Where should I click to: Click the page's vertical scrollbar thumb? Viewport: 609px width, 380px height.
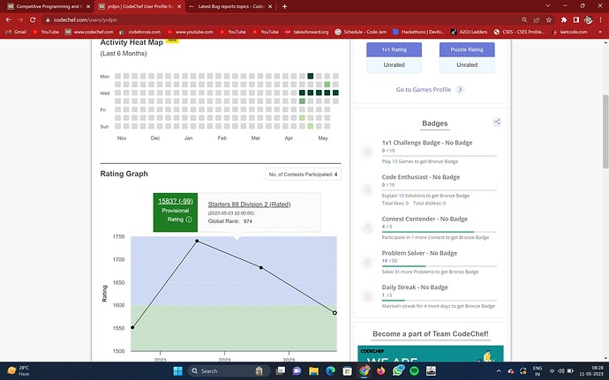(x=605, y=132)
